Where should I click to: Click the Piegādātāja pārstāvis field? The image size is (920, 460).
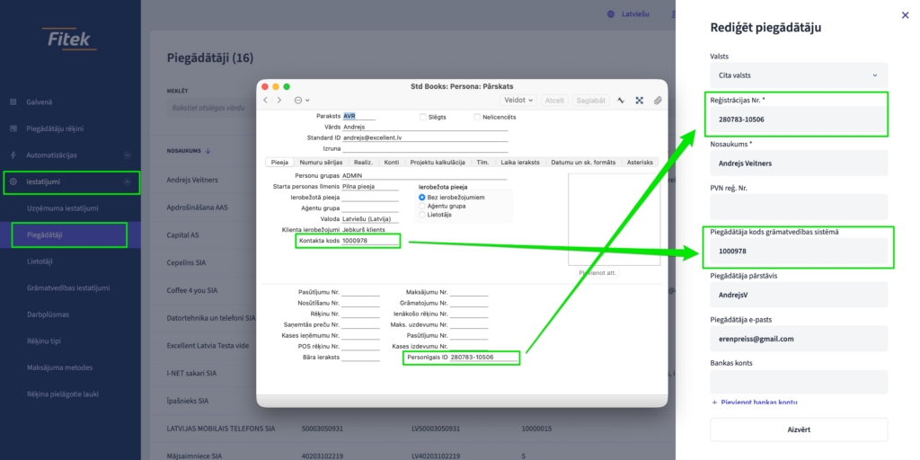point(799,295)
